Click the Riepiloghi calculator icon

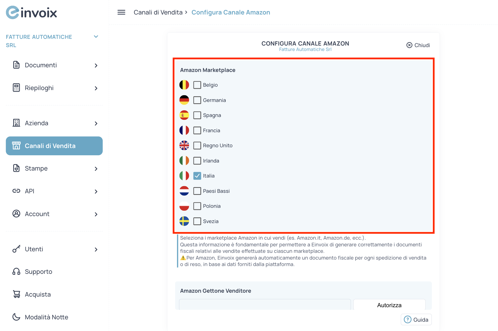[16, 88]
